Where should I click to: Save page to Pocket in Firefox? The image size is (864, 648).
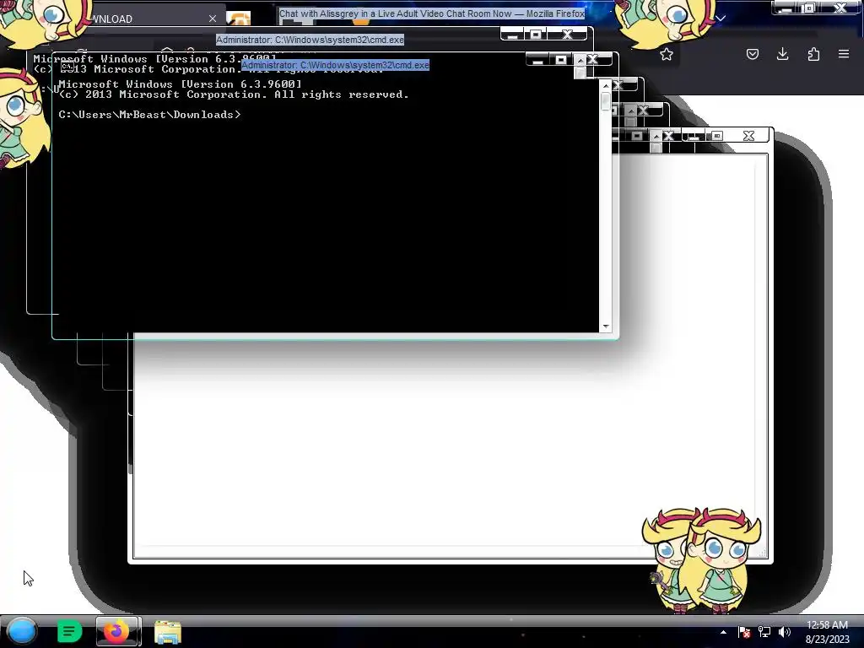752,54
